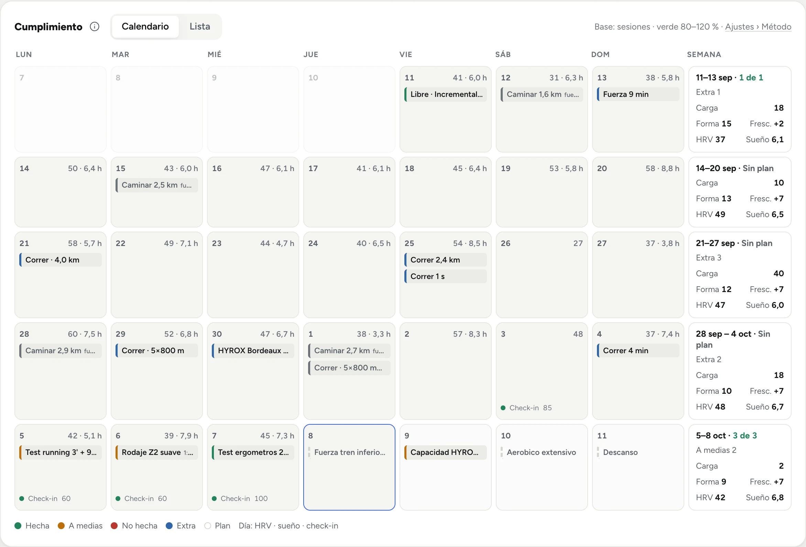Open the Correr 2,4 km session
This screenshot has width=806, height=547.
[446, 260]
